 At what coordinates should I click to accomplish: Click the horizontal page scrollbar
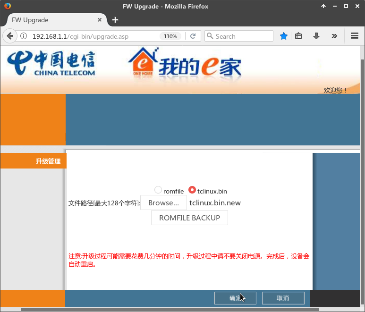coord(170,310)
